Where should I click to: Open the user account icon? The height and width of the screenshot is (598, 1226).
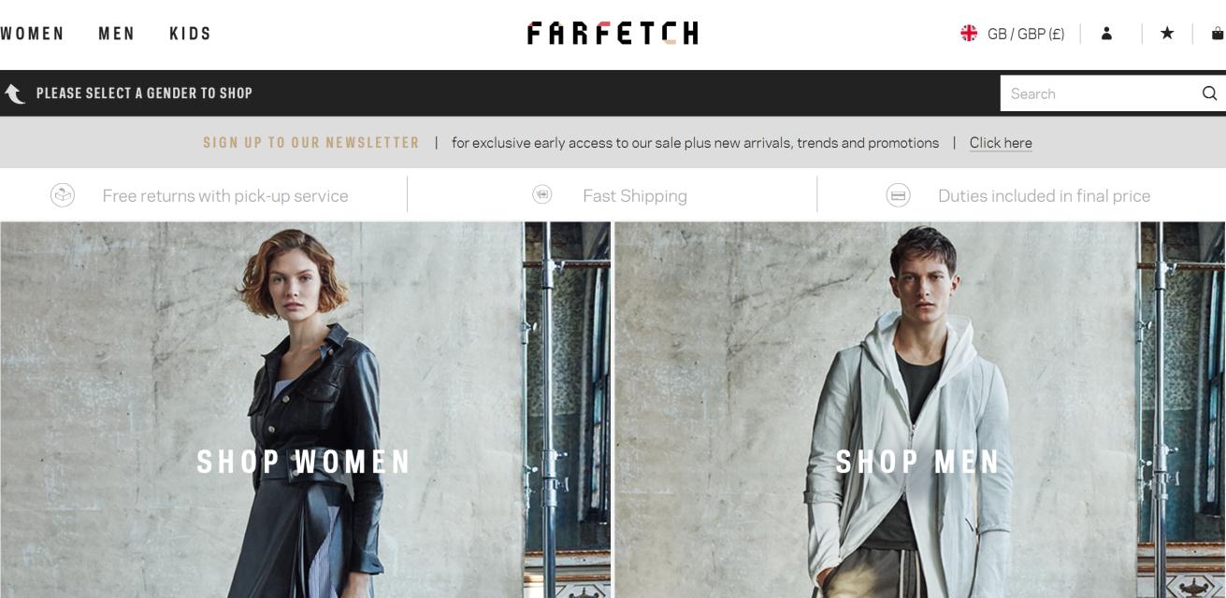coord(1106,34)
